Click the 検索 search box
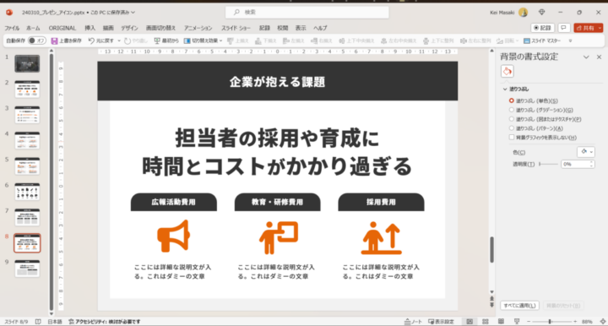The image size is (608, 326). (307, 13)
